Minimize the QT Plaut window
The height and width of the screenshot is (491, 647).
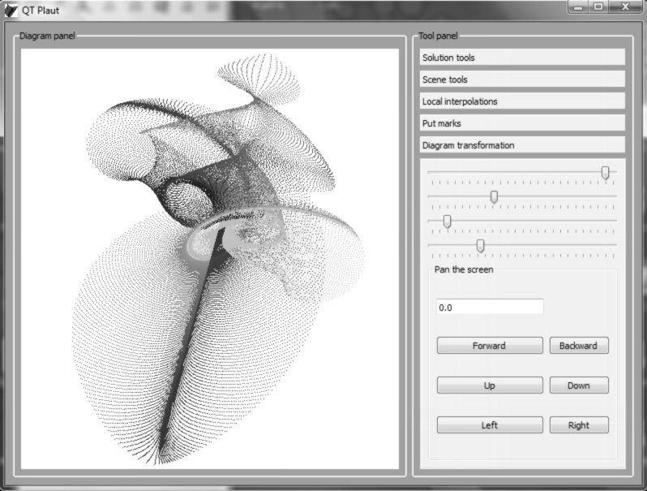[x=577, y=6]
